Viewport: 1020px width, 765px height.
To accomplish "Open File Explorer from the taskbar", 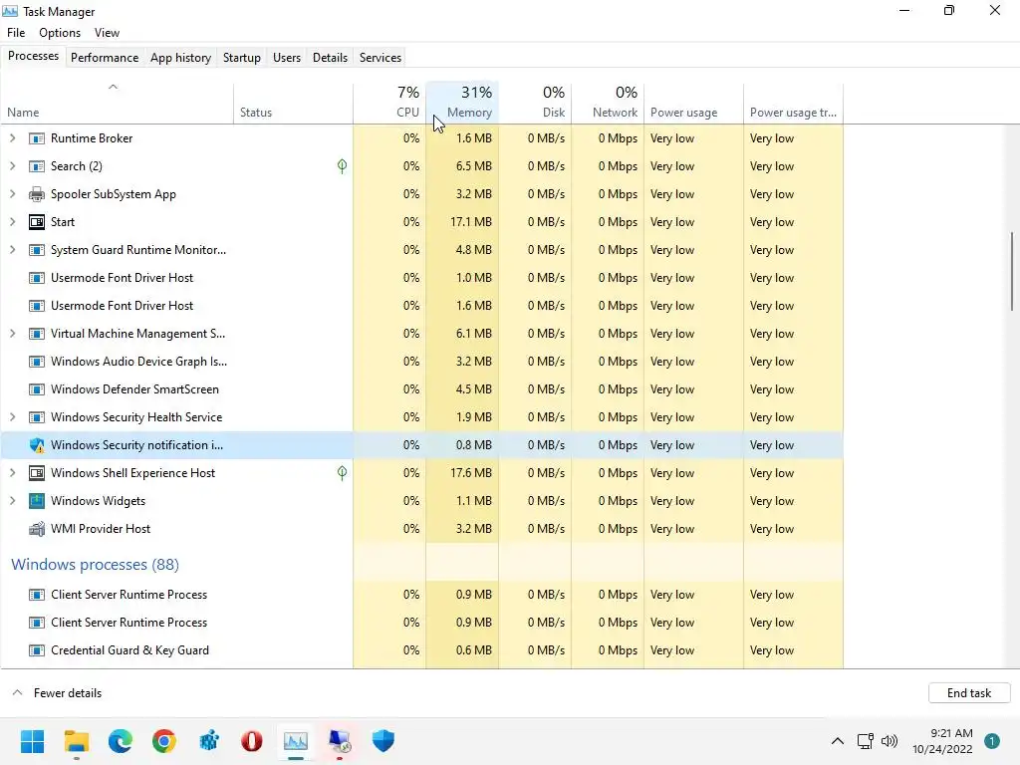I will (x=77, y=741).
